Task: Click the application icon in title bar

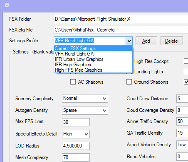Action: pyautogui.click(x=7, y=6)
